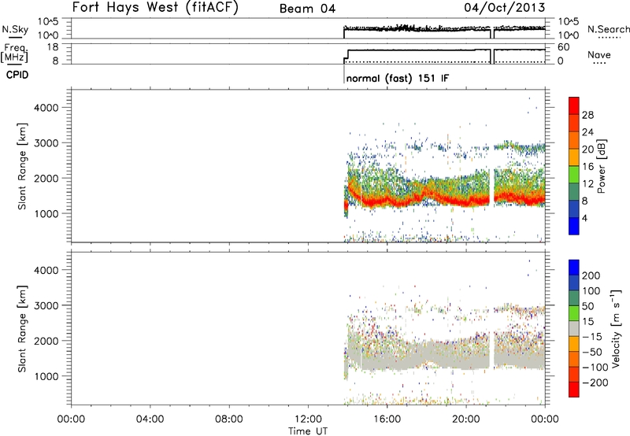
Task: Click the red -200 m/s velocity swatch
Action: (574, 390)
